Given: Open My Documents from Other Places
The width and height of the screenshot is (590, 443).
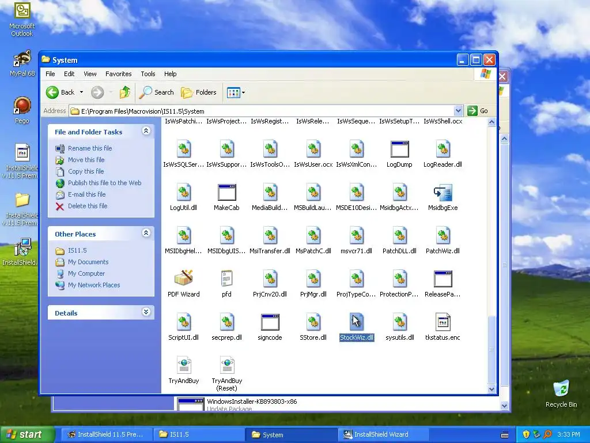Looking at the screenshot, I should 88,262.
